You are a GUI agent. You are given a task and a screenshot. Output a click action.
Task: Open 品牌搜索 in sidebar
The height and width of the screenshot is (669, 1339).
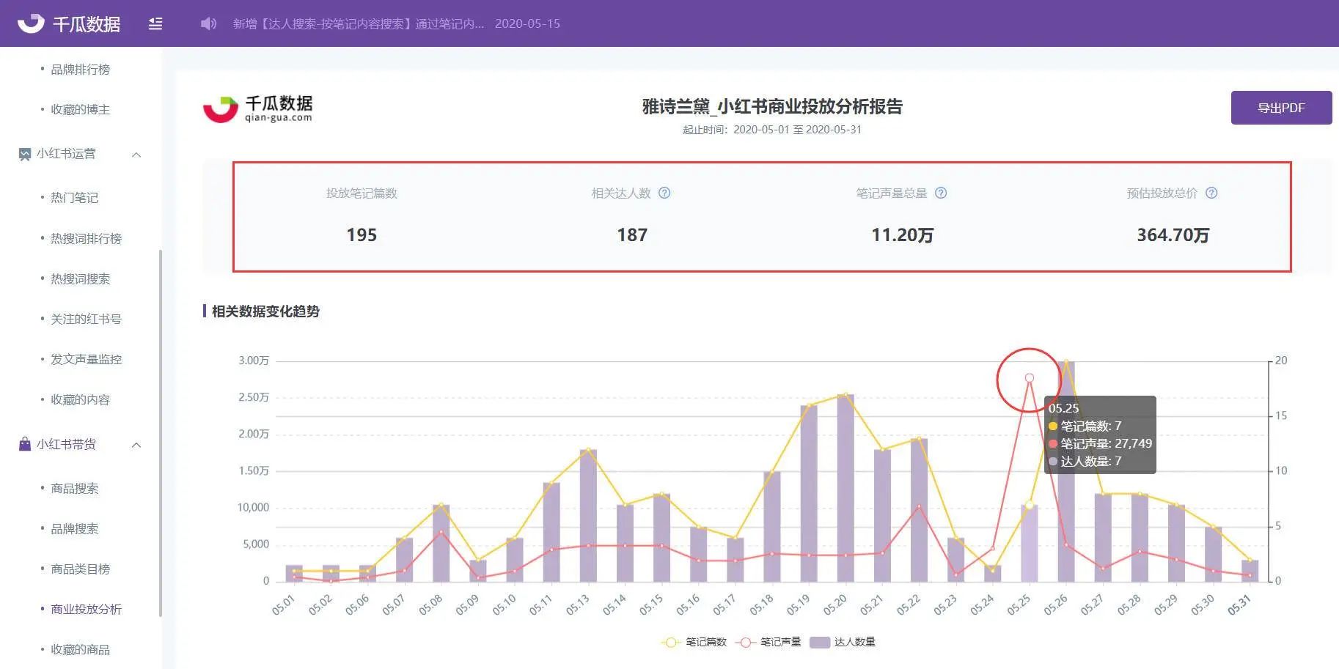point(74,528)
